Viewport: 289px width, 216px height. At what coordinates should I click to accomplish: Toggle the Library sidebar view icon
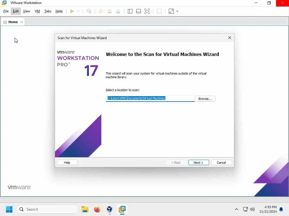coord(130,11)
